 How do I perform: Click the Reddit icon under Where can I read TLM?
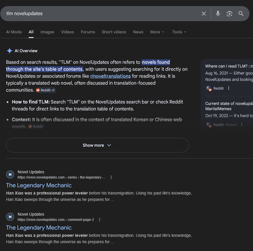209,88
